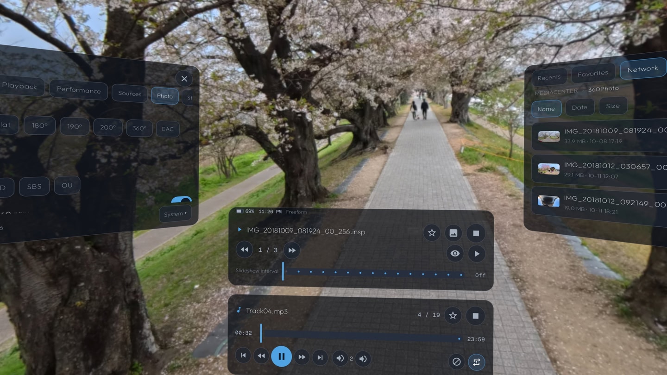
Task: Favorite the current photo with star
Action: [432, 233]
